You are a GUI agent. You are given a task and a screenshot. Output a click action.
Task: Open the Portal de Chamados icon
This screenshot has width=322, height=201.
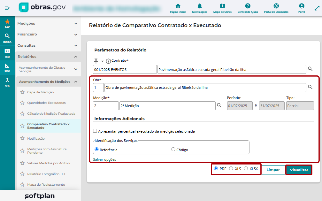pyautogui.click(x=276, y=6)
